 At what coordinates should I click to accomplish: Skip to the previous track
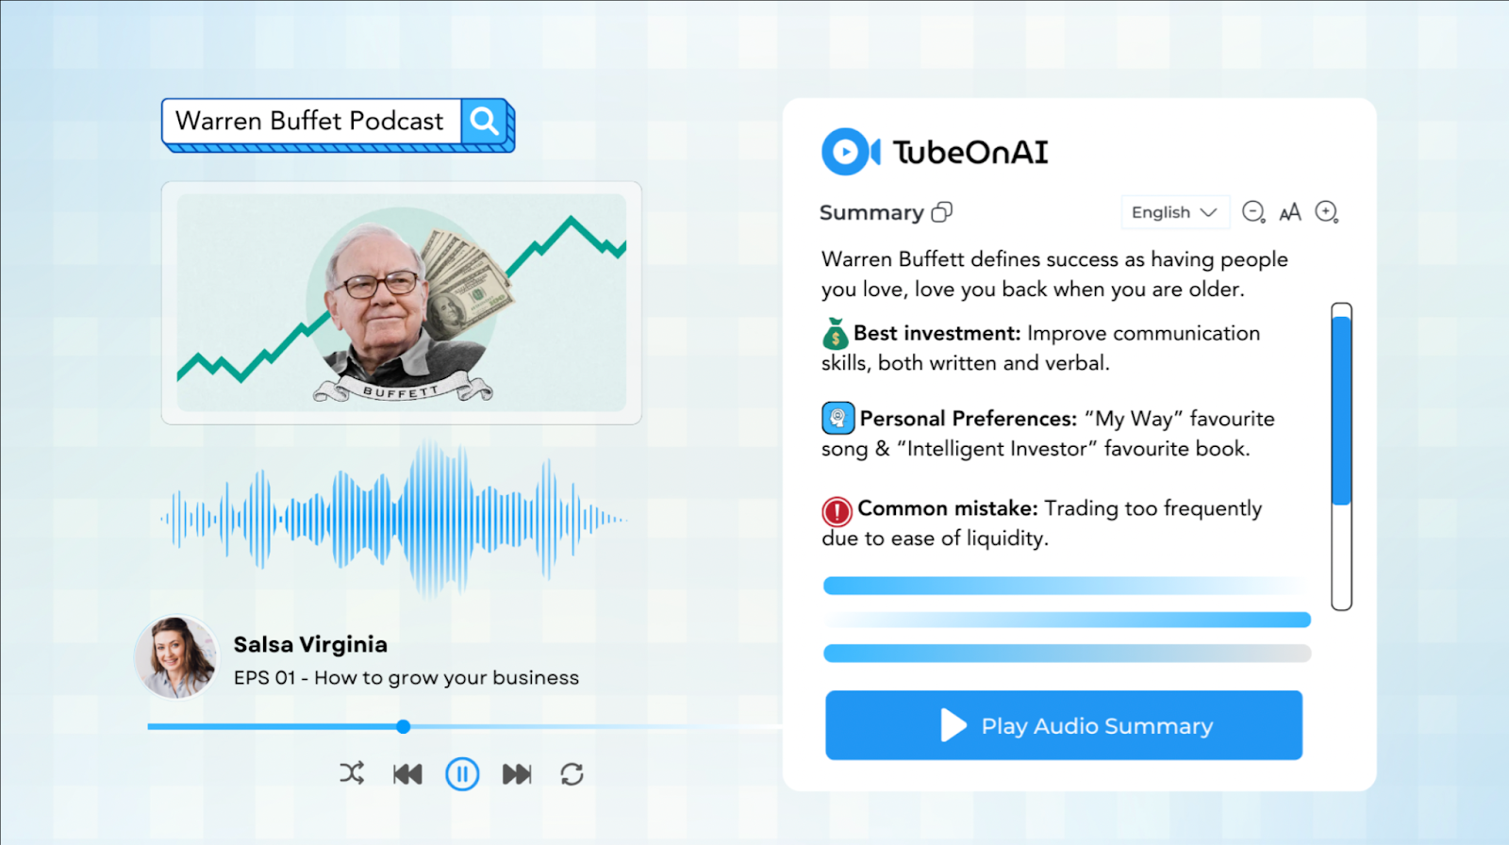[x=407, y=774]
